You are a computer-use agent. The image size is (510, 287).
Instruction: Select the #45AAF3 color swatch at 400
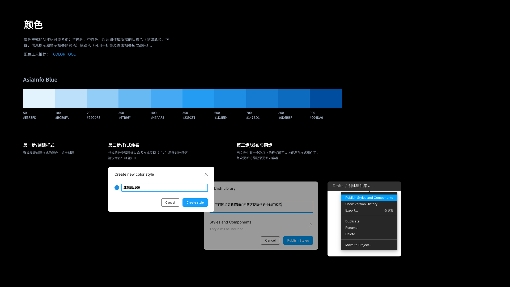[166, 99]
